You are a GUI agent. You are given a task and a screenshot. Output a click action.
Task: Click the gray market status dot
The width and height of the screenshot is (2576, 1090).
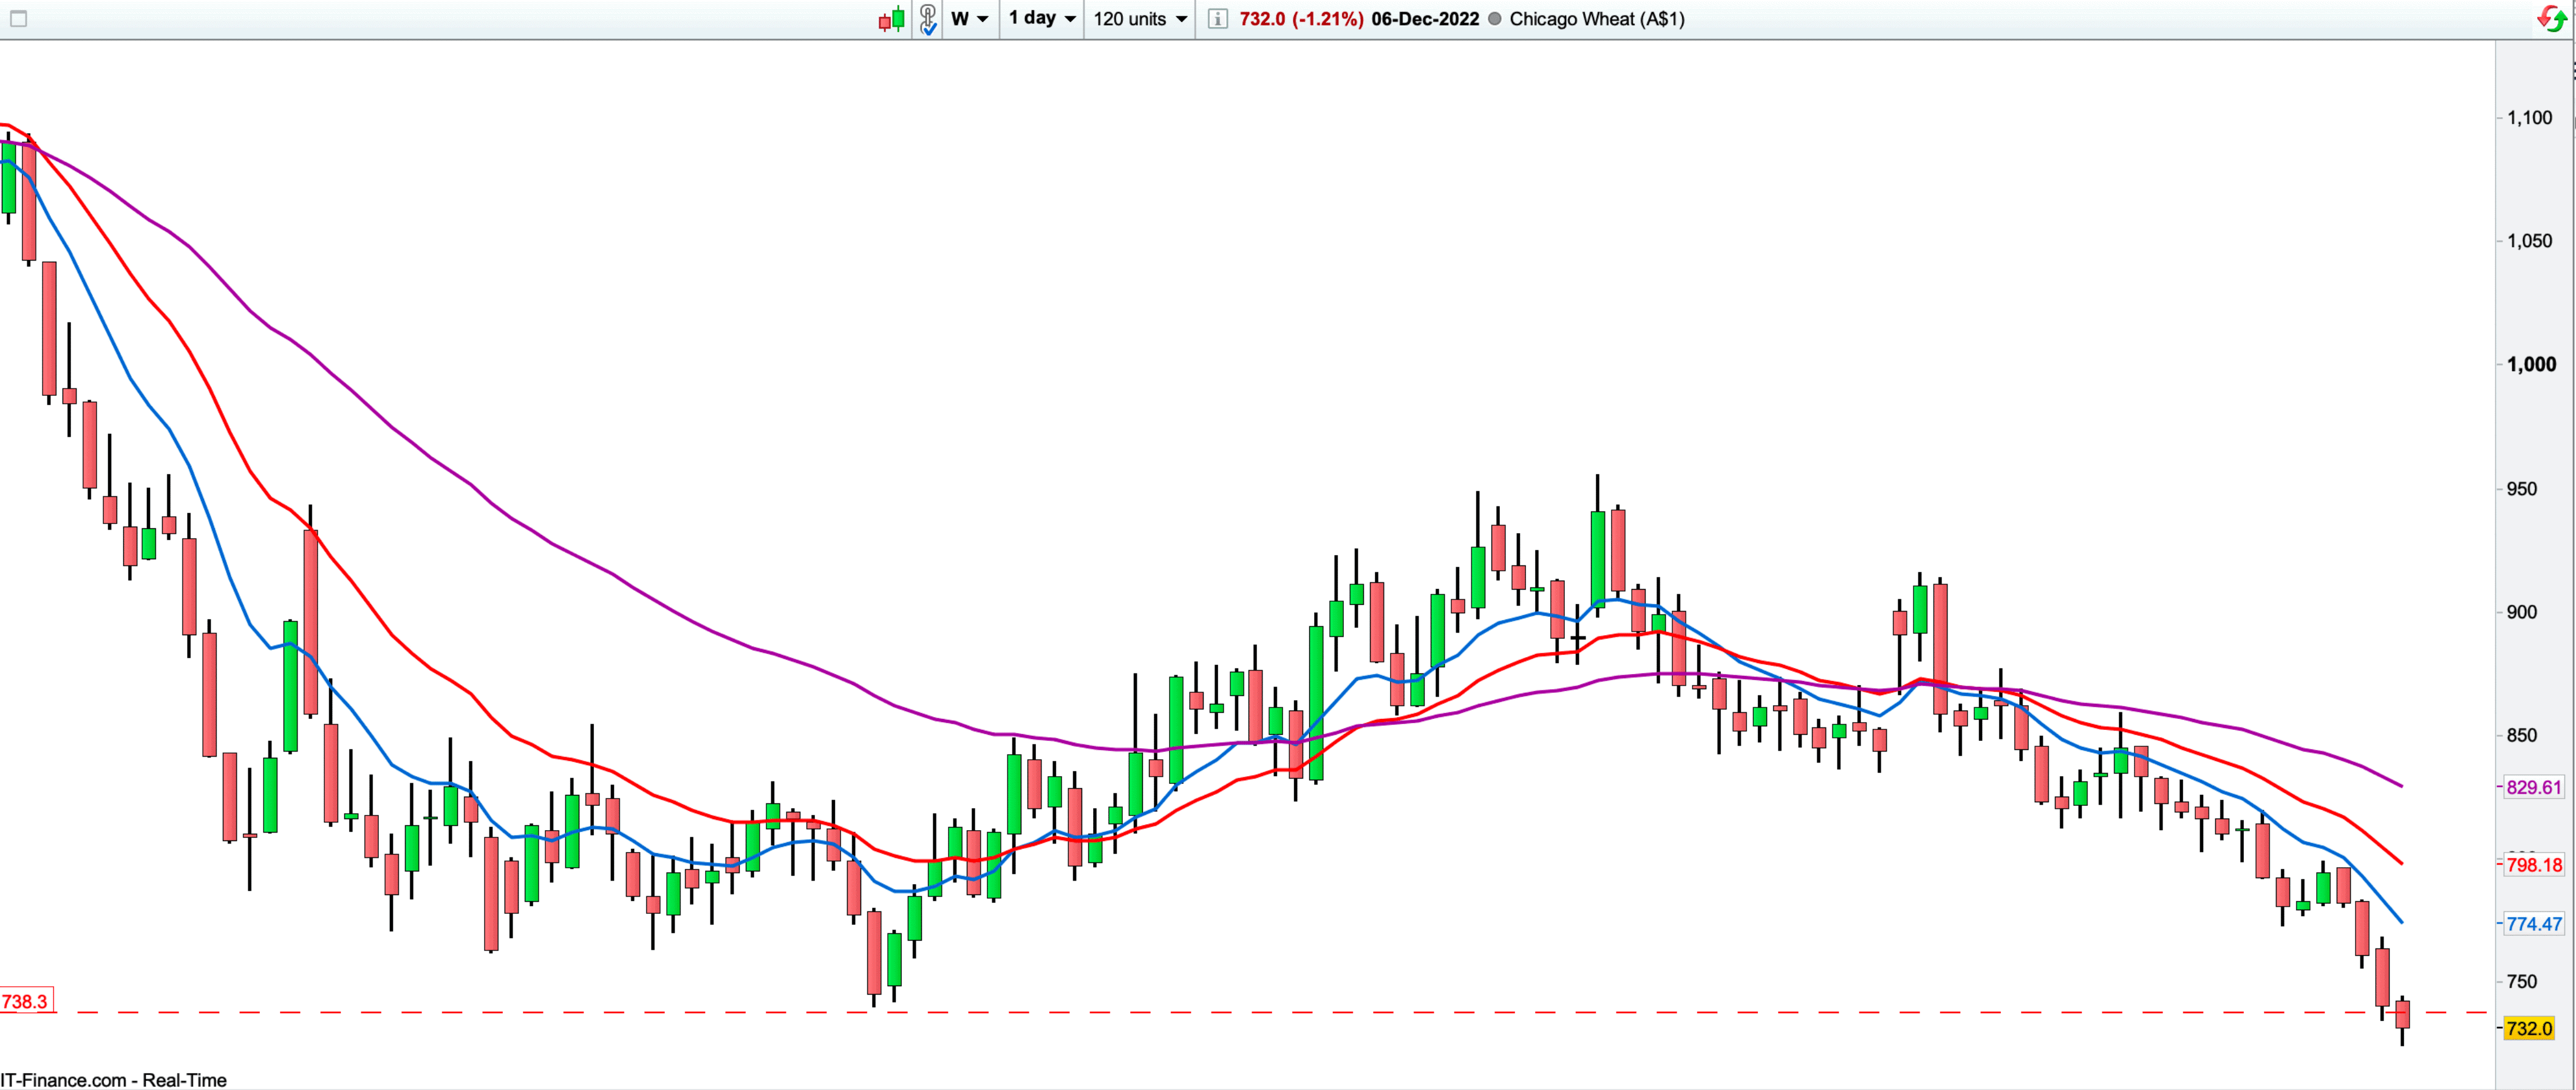pyautogui.click(x=1495, y=19)
